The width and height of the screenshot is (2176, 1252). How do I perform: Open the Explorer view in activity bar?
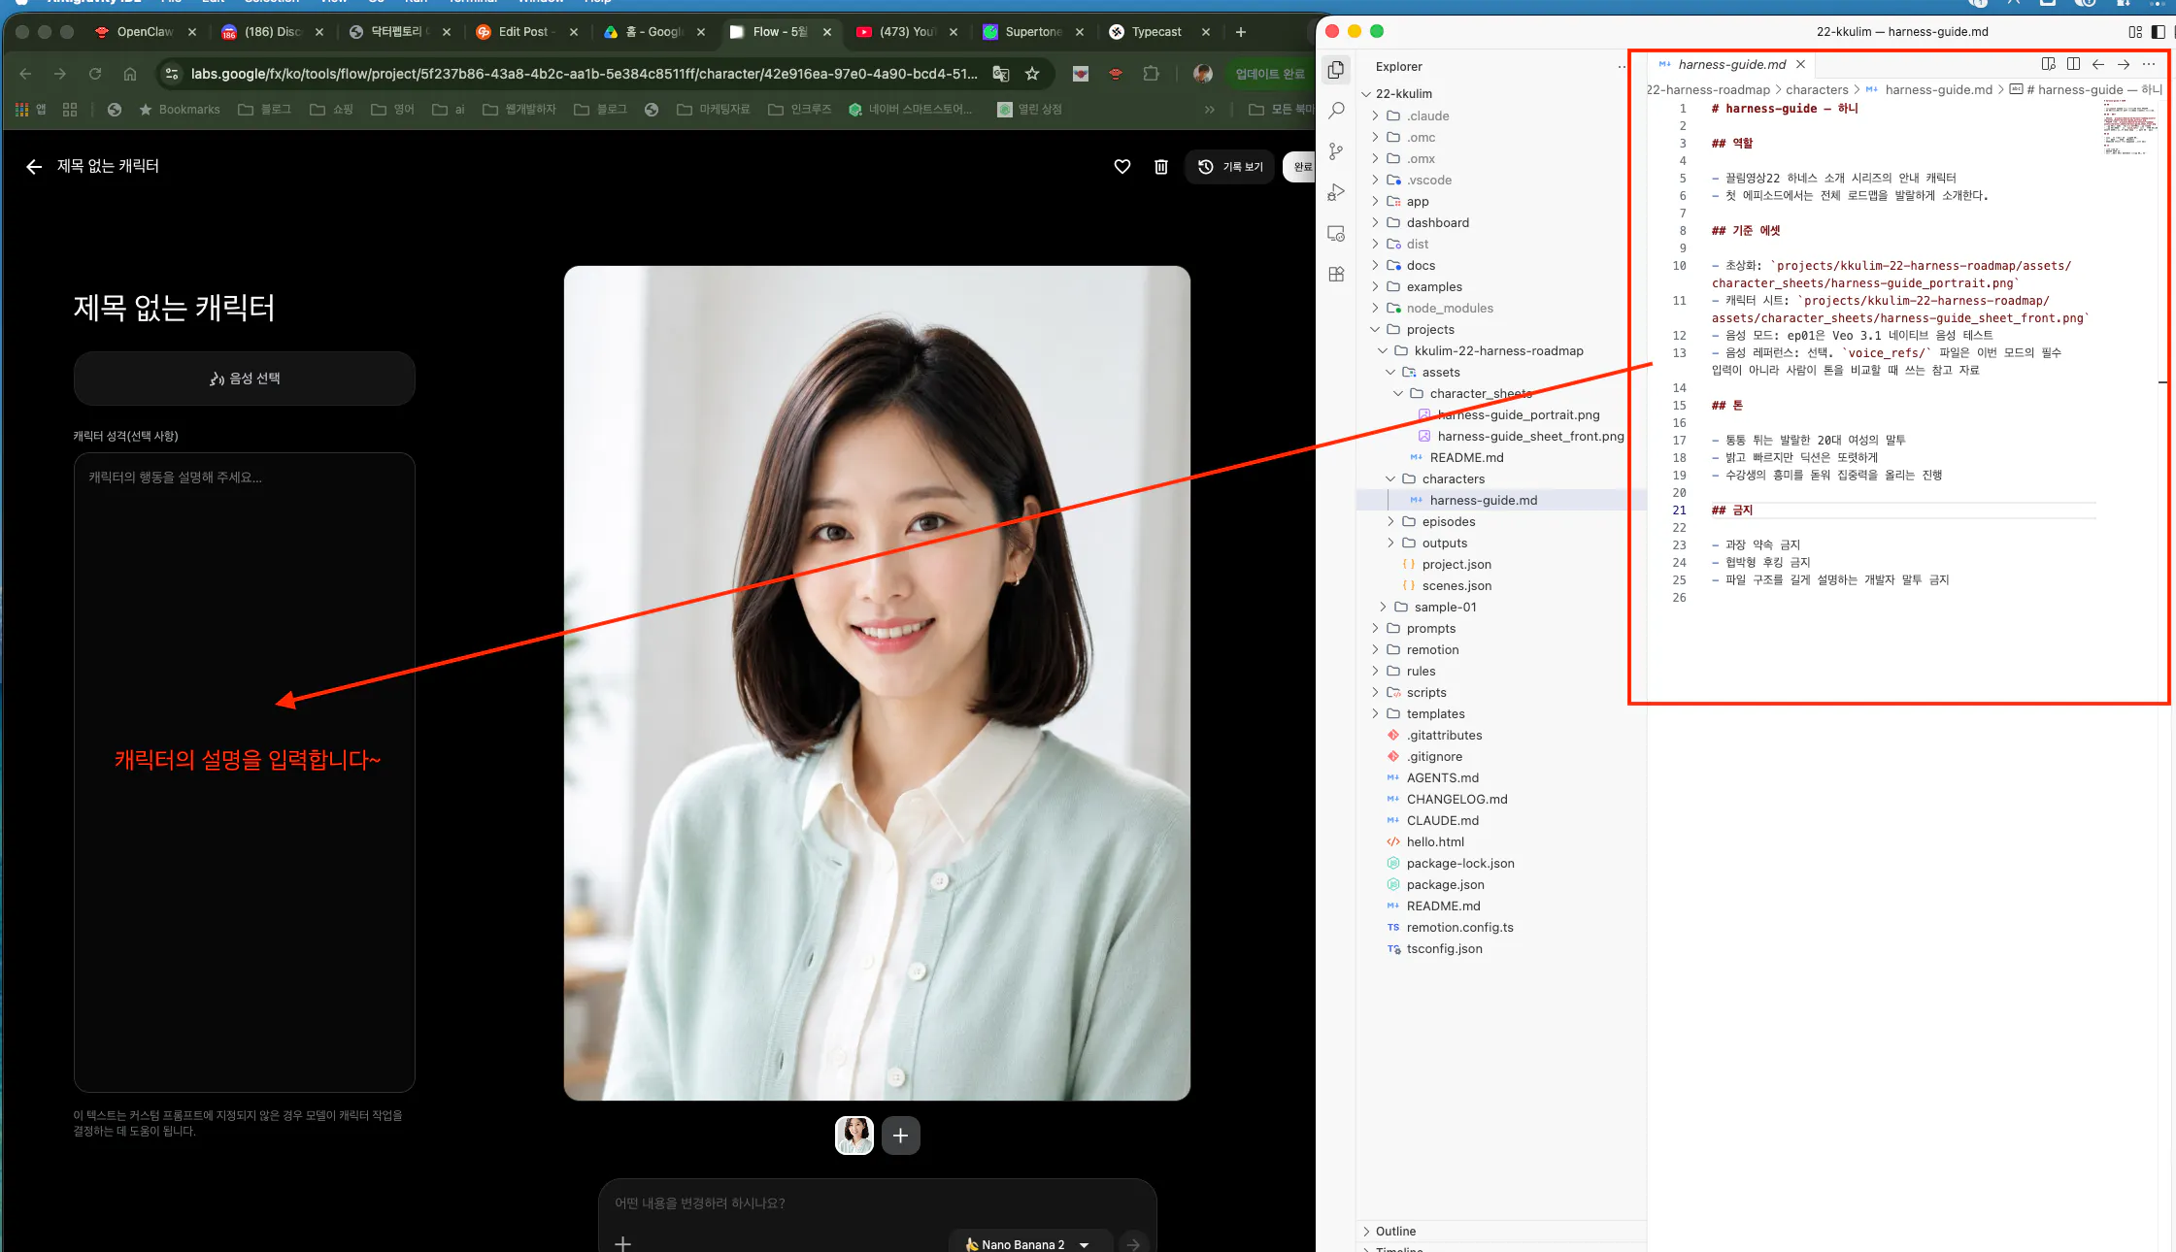(x=1336, y=70)
